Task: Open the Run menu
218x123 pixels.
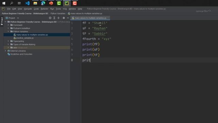Action: click(x=52, y=9)
